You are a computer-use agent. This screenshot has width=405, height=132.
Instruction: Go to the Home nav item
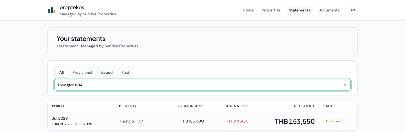tap(248, 10)
